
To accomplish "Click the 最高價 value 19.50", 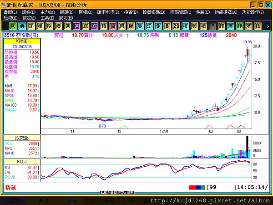I will (35, 57).
